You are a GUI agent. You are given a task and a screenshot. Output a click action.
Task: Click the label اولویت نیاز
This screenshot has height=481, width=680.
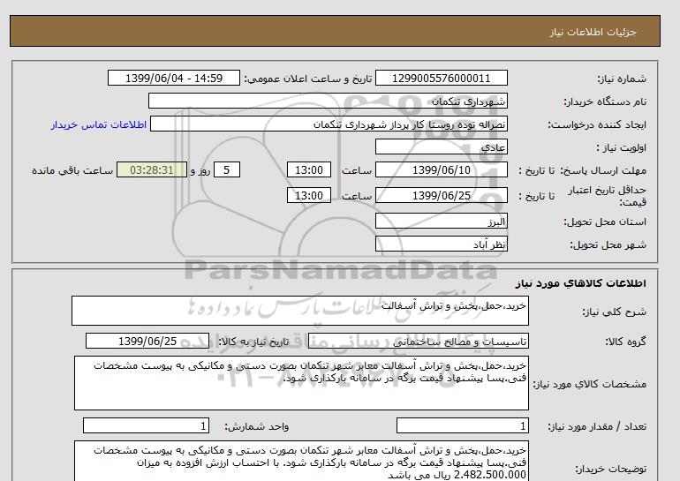pos(622,147)
